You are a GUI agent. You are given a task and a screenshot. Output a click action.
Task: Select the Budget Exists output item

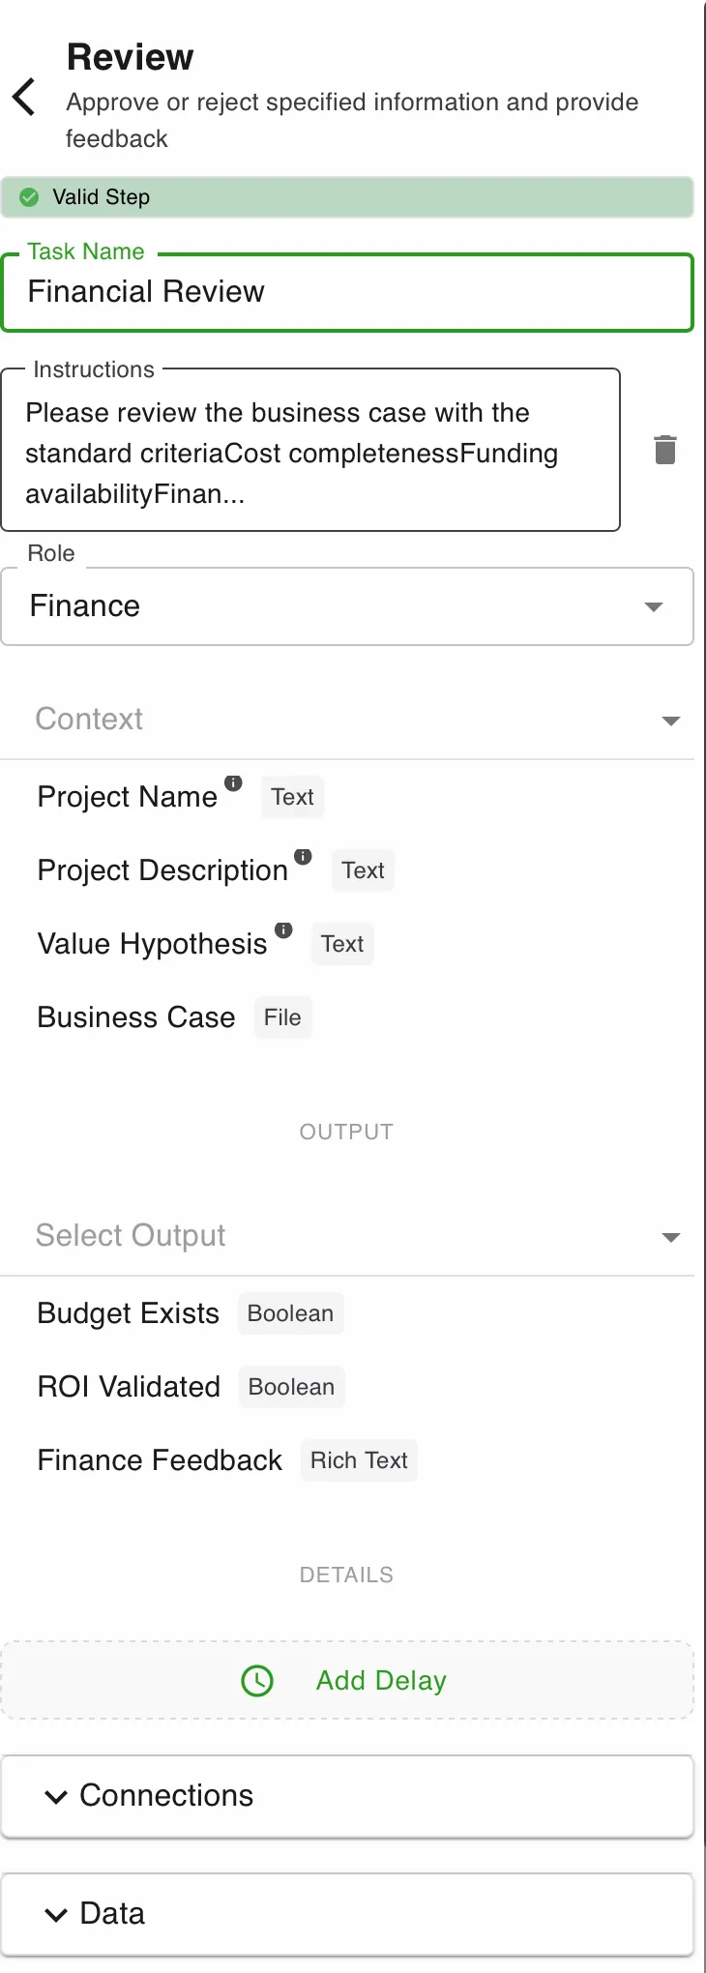tap(129, 1313)
